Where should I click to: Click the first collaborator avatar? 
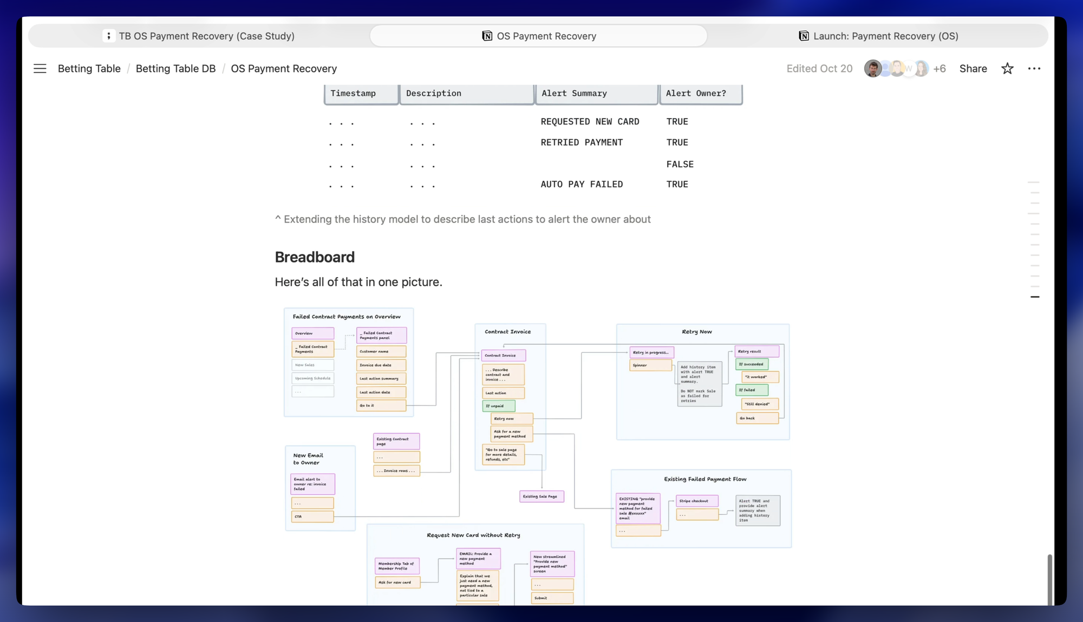872,69
